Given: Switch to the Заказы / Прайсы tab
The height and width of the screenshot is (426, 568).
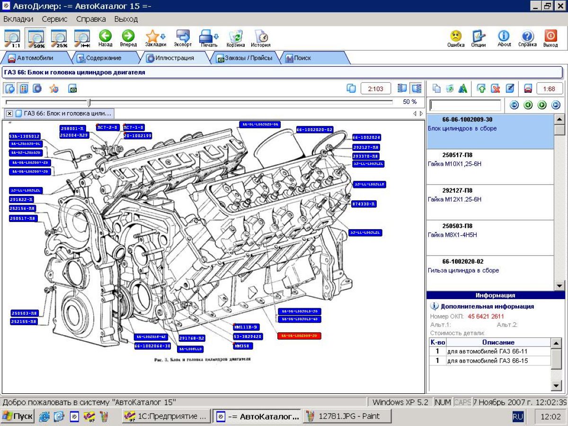Looking at the screenshot, I should [x=244, y=58].
